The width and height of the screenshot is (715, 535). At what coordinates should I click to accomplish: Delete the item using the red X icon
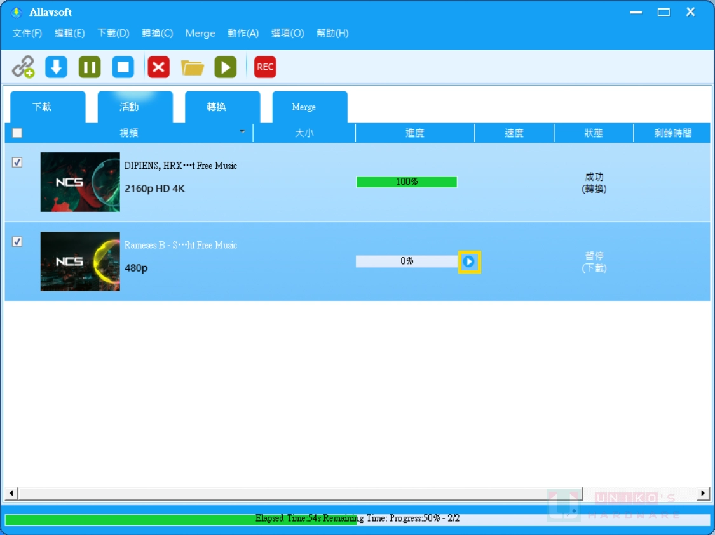click(x=158, y=67)
